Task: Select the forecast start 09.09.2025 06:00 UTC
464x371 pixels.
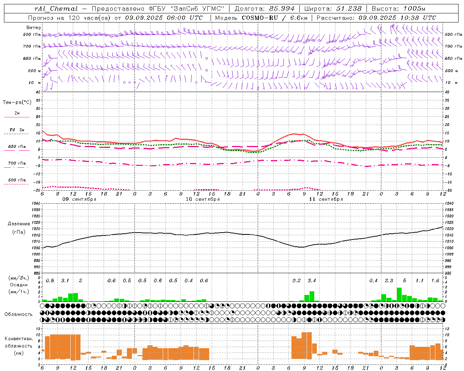Action: tap(164, 18)
